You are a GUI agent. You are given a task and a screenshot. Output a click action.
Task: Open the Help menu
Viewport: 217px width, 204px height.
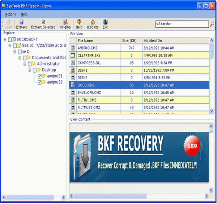24,14
